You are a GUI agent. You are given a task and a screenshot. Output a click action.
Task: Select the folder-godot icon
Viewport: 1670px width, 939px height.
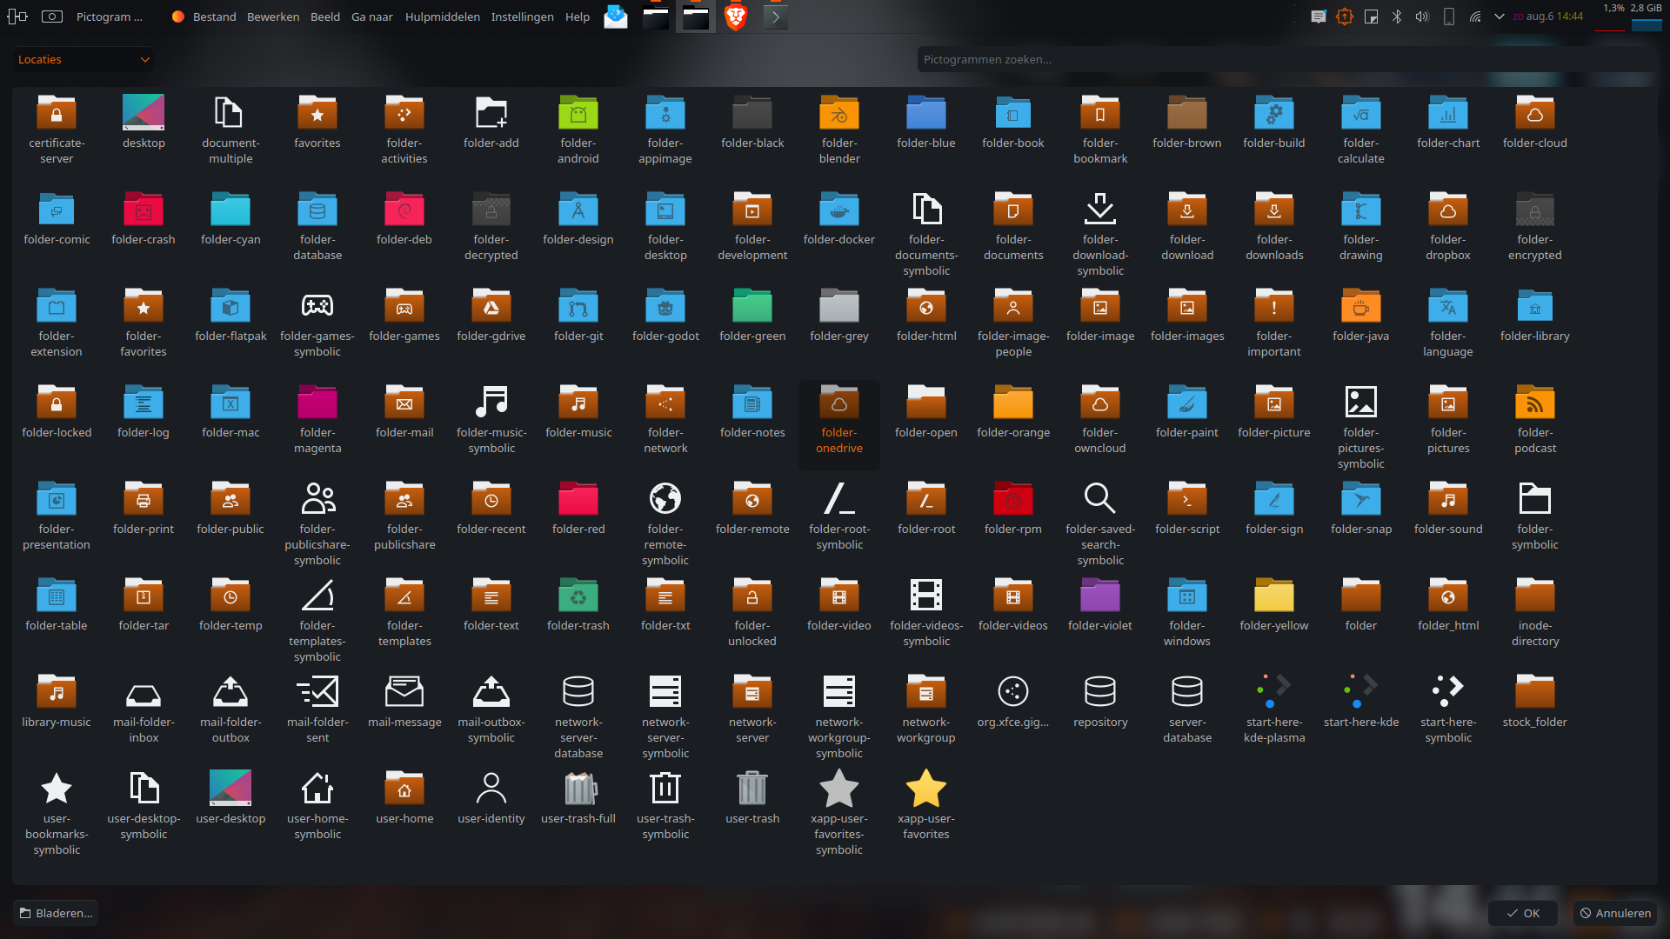[665, 307]
